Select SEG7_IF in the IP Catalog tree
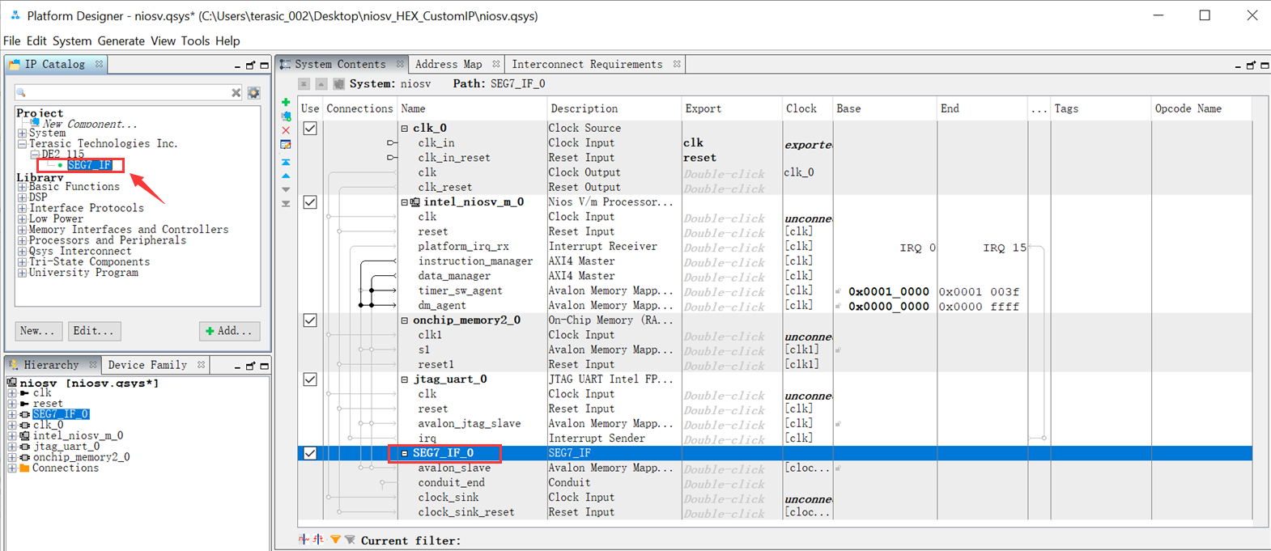1271x551 pixels. (89, 165)
